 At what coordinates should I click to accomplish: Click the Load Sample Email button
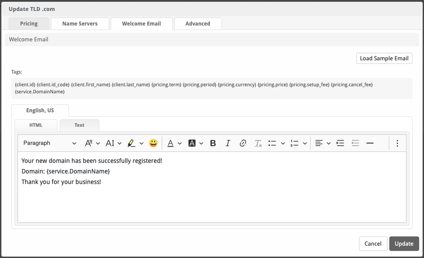click(x=384, y=59)
